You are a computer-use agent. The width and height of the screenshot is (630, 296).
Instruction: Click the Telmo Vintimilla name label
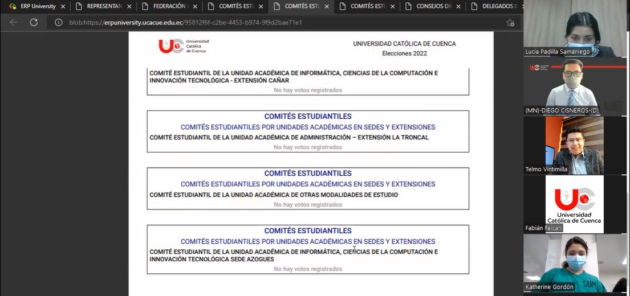[x=546, y=169]
